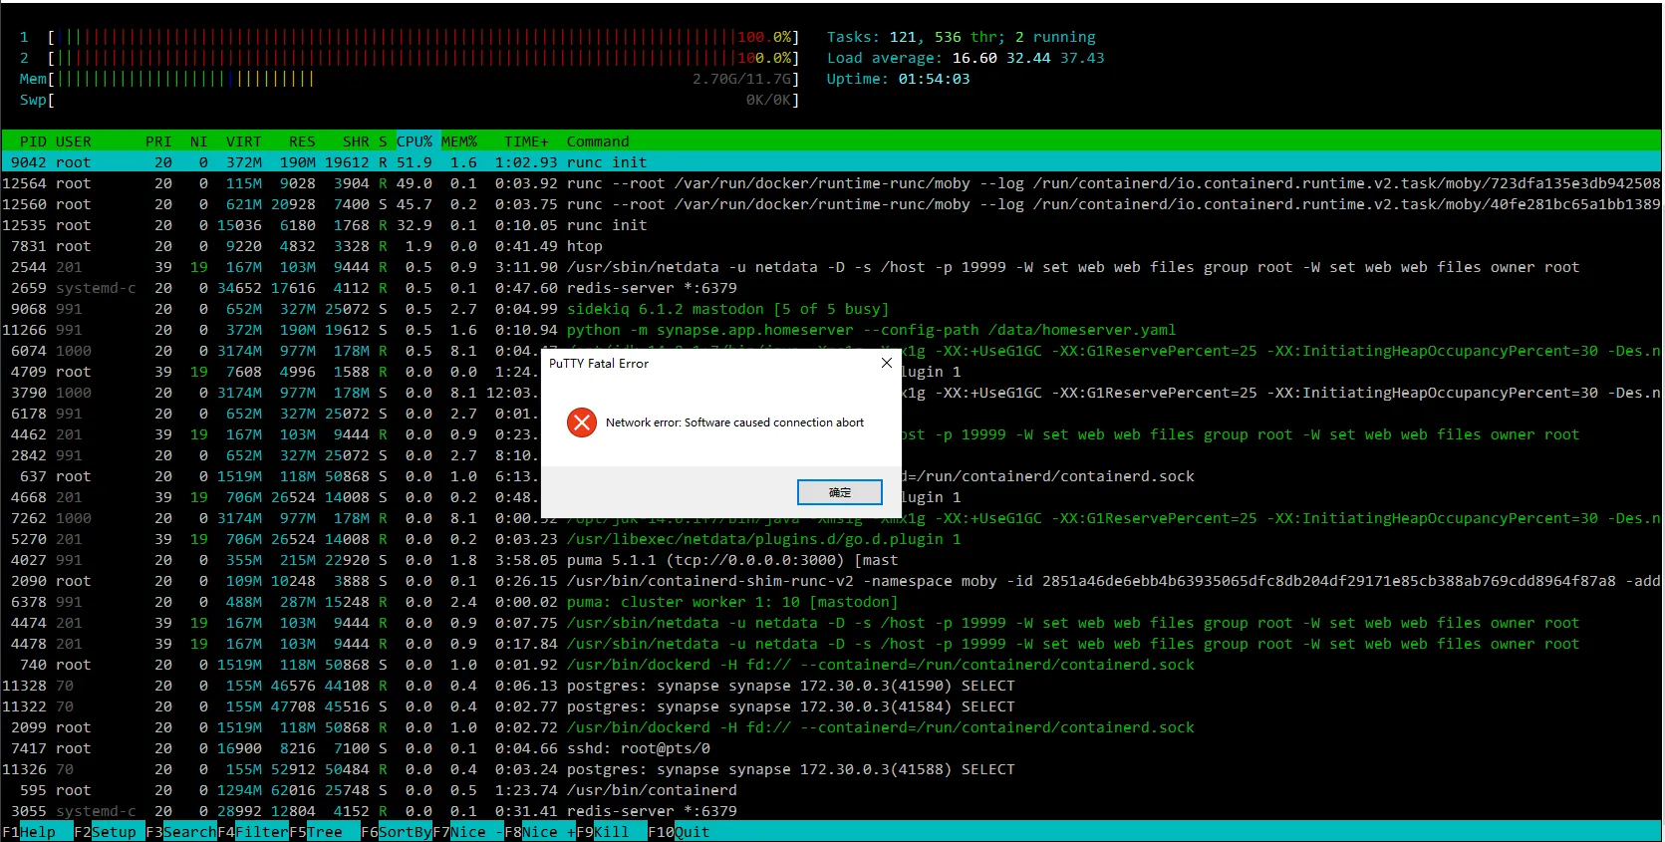Click the Uptime 01:54:03 readout
Image resolution: width=1665 pixels, height=842 pixels.
tap(898, 79)
